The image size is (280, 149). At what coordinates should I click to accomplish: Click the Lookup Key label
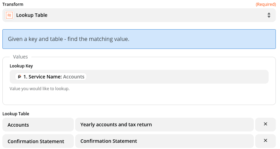(21, 66)
